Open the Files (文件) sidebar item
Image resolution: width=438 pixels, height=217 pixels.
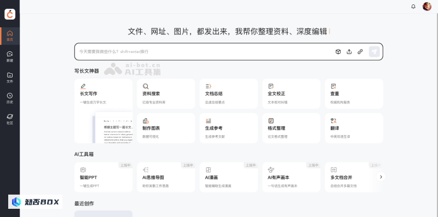coord(10,78)
